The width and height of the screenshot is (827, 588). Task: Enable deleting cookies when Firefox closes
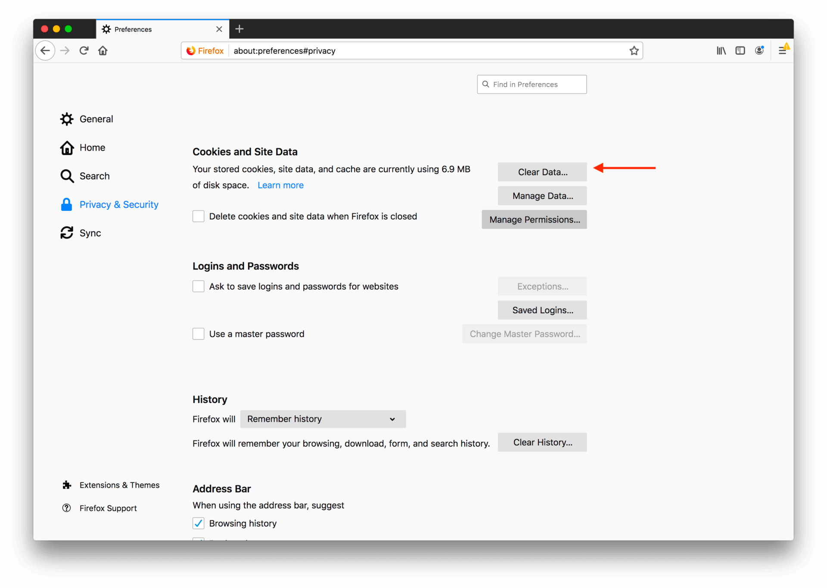point(198,216)
